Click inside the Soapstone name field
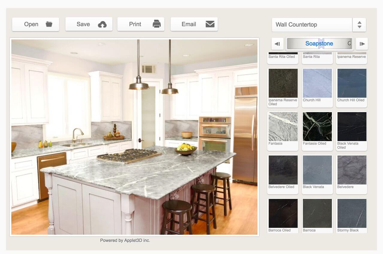This screenshot has height=254, width=383. 319,44
